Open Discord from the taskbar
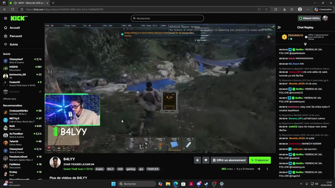 199,184
